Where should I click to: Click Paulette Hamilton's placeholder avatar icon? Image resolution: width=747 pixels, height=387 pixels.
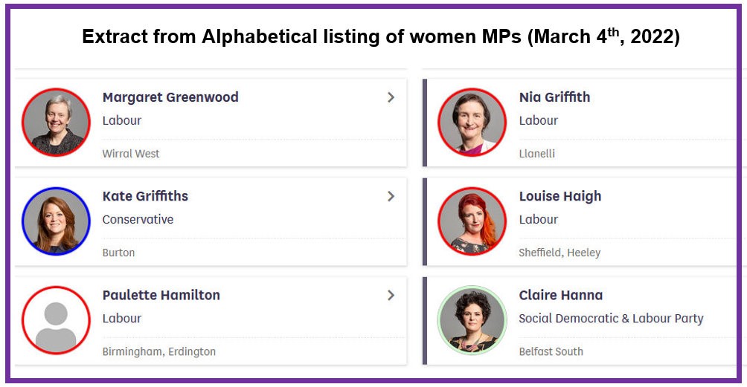pyautogui.click(x=57, y=319)
